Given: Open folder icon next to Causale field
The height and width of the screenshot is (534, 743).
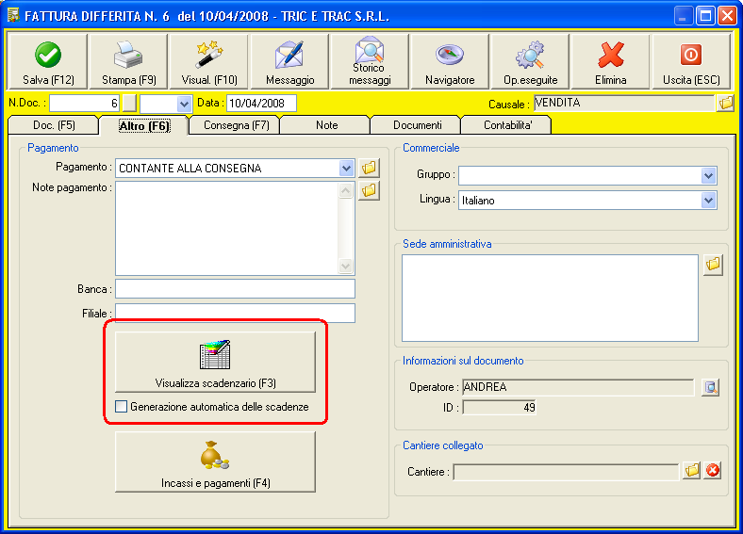Looking at the screenshot, I should [725, 103].
